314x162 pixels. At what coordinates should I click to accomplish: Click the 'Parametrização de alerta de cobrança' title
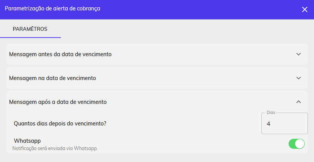[x=52, y=8]
